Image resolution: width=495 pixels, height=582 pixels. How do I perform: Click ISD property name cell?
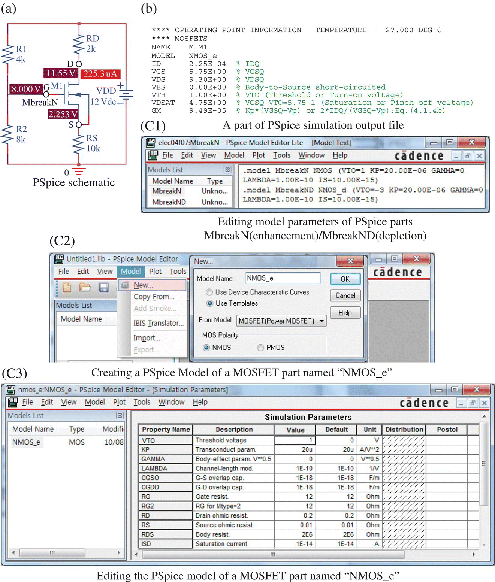click(165, 544)
